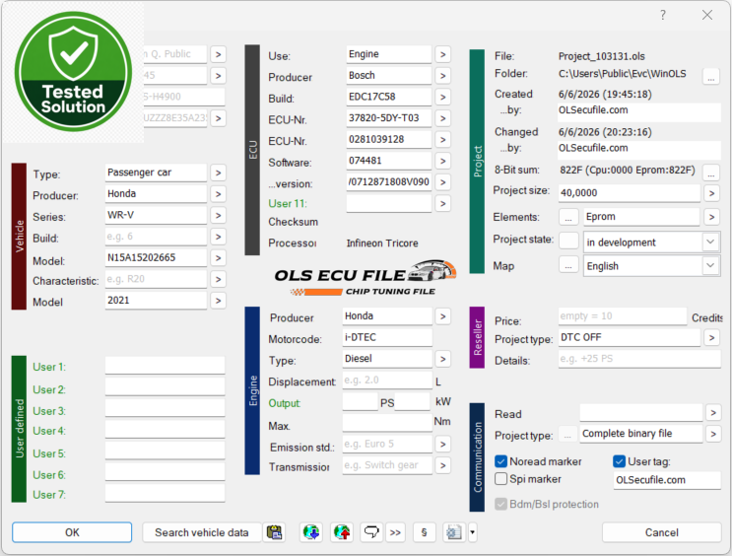Click the globe download icon
732x556 pixels.
coord(311,532)
